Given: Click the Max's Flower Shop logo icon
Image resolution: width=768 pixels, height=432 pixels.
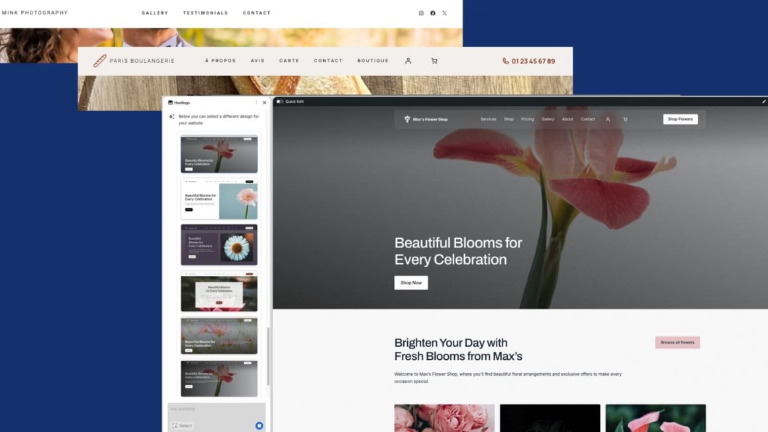Looking at the screenshot, I should tap(407, 119).
